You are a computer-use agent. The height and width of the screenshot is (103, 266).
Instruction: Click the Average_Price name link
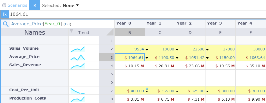(27, 24)
